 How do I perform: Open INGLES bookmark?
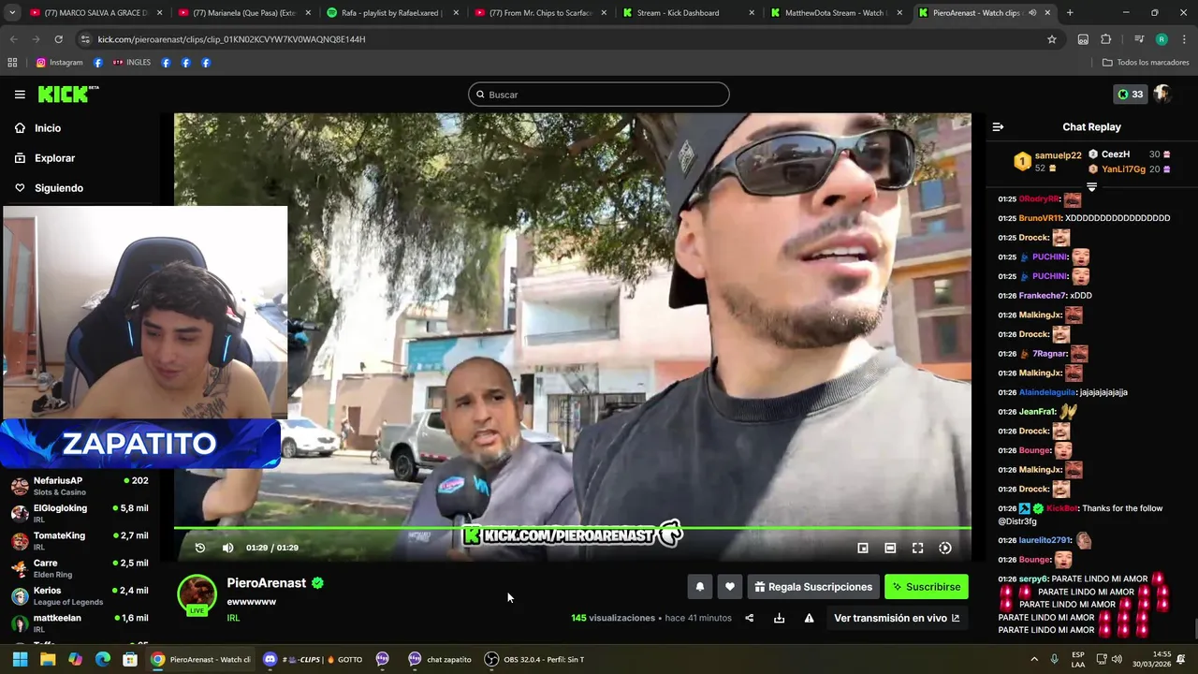click(x=131, y=63)
